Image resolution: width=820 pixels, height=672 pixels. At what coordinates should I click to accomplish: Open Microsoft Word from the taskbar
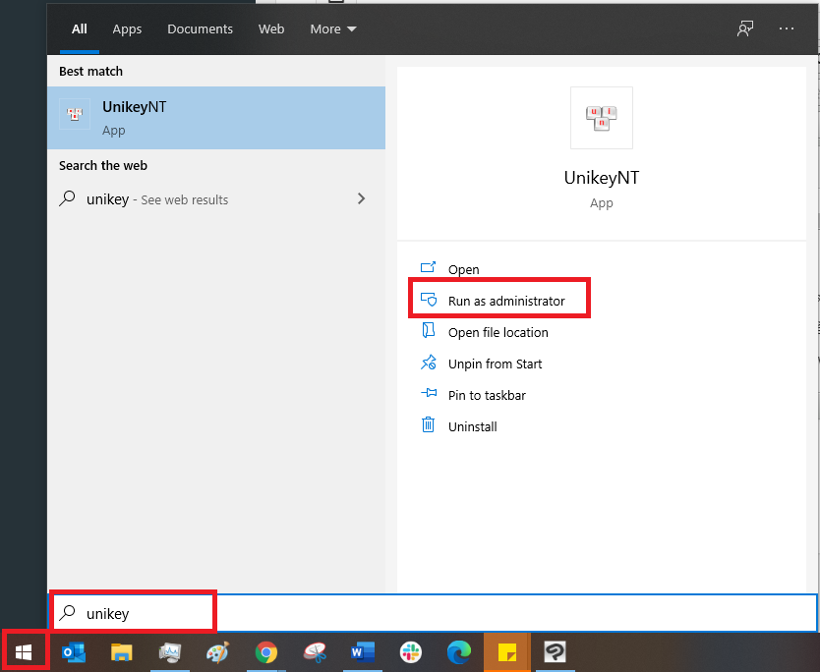[363, 652]
